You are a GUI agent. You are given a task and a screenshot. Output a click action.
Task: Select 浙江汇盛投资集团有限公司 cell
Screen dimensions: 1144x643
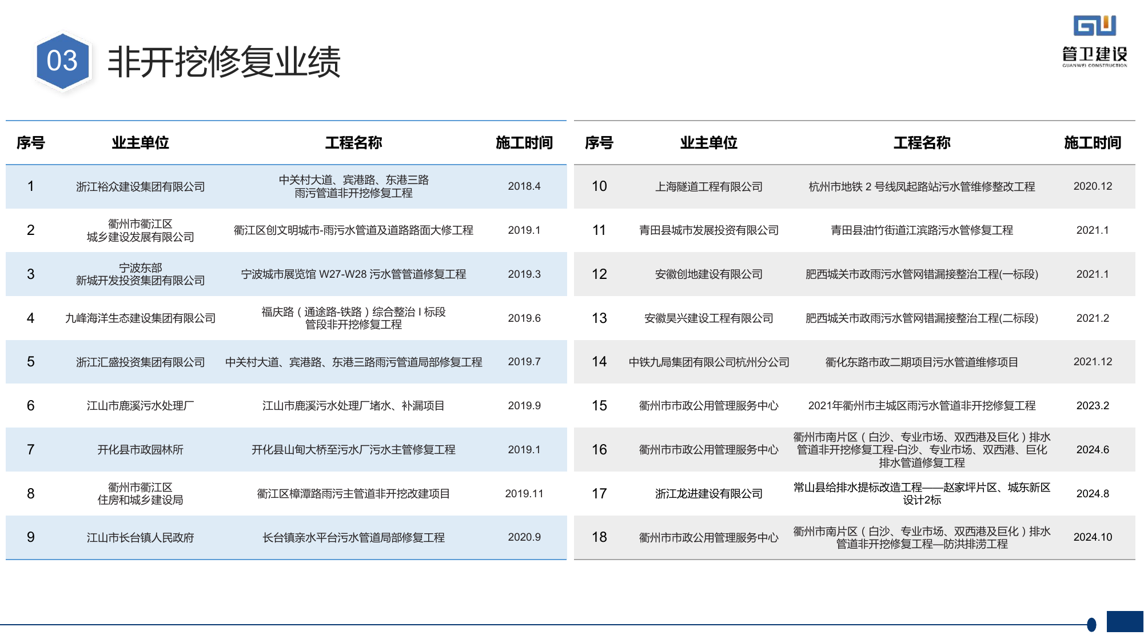pos(141,362)
